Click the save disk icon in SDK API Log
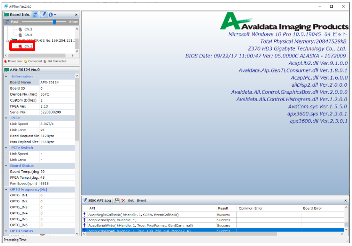Image resolution: width=352 pixels, height=246 pixels. coord(117,200)
